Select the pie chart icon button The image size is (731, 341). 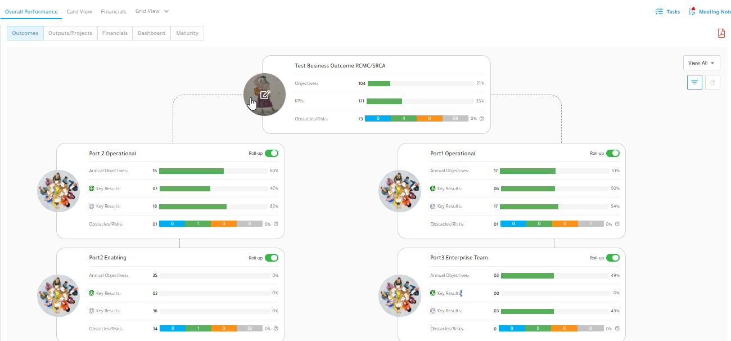click(712, 82)
